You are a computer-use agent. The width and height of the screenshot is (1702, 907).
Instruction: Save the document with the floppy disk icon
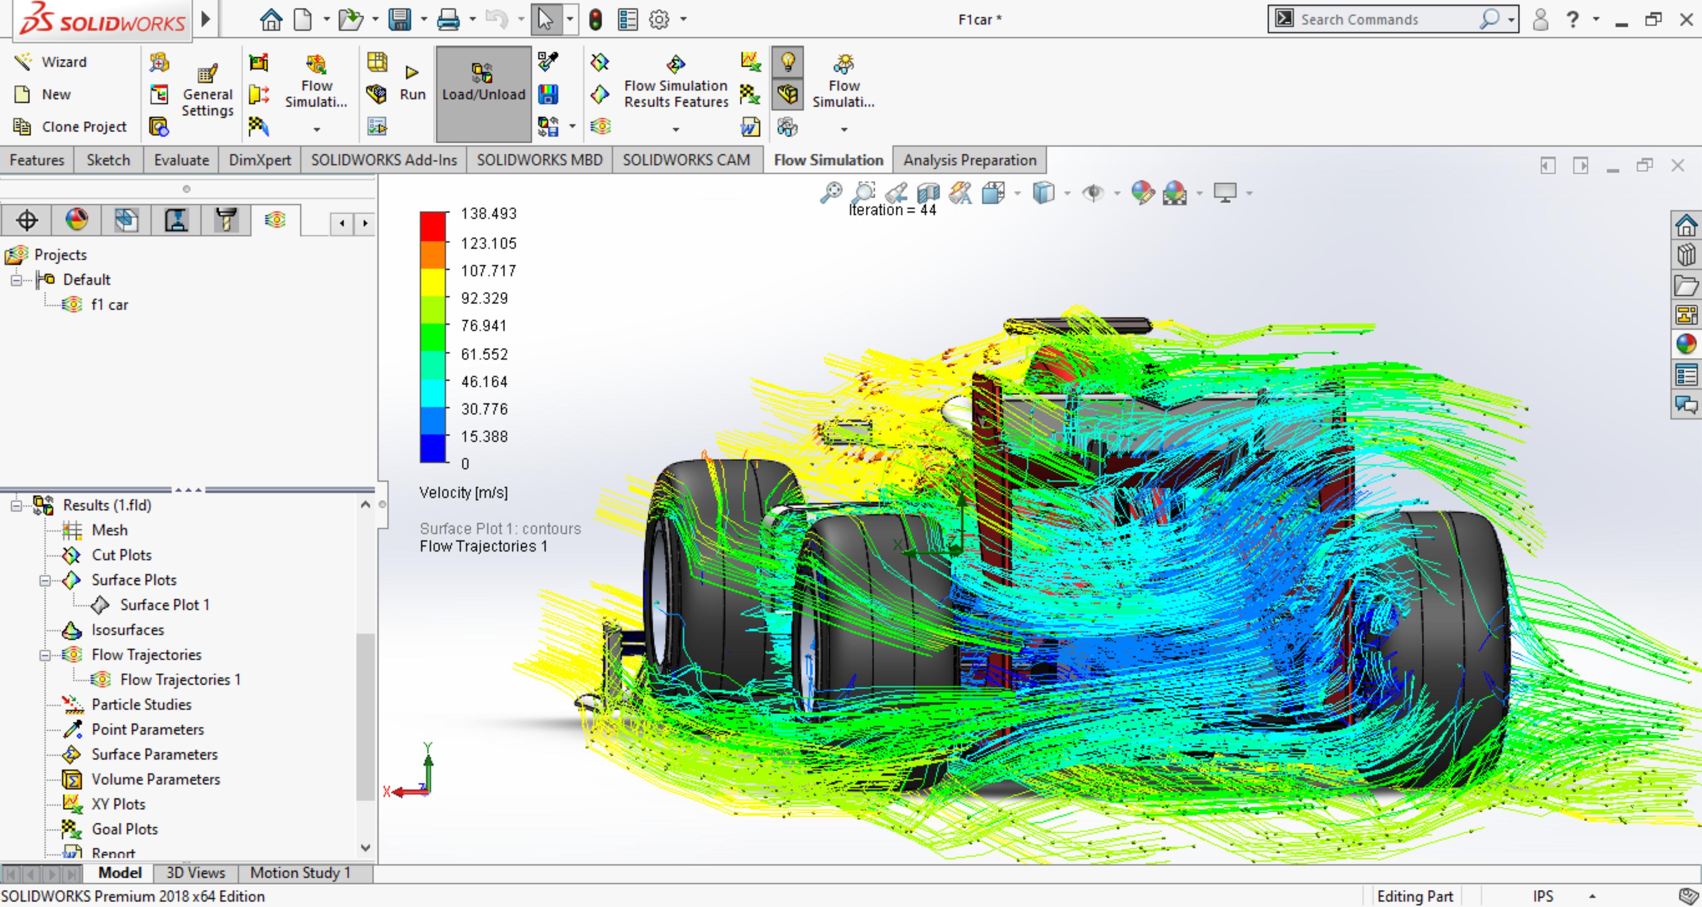(x=399, y=20)
